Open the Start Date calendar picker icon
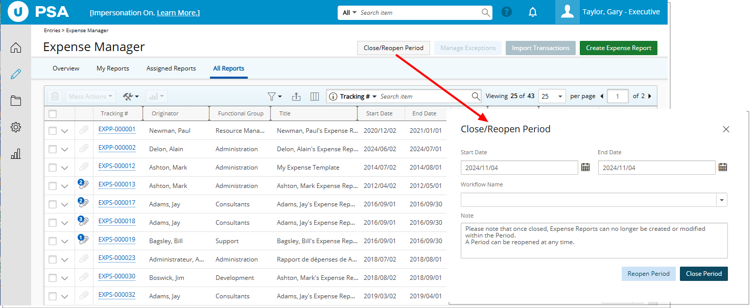Screen dimensions: 755x308 [x=585, y=167]
